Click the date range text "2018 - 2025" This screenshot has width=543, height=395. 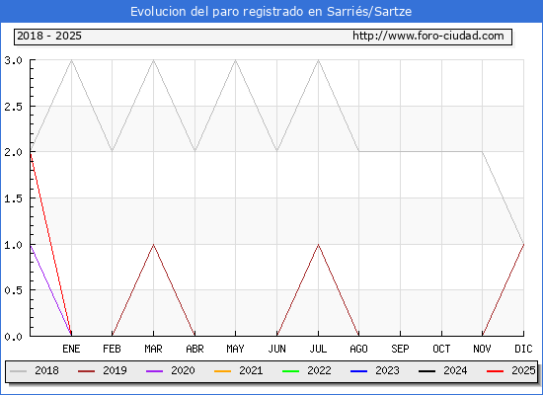[x=49, y=36]
